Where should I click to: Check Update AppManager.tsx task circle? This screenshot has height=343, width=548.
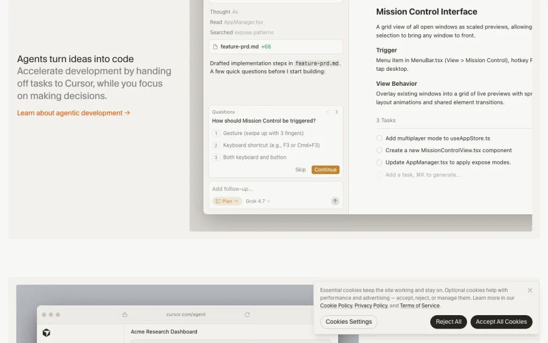point(379,162)
